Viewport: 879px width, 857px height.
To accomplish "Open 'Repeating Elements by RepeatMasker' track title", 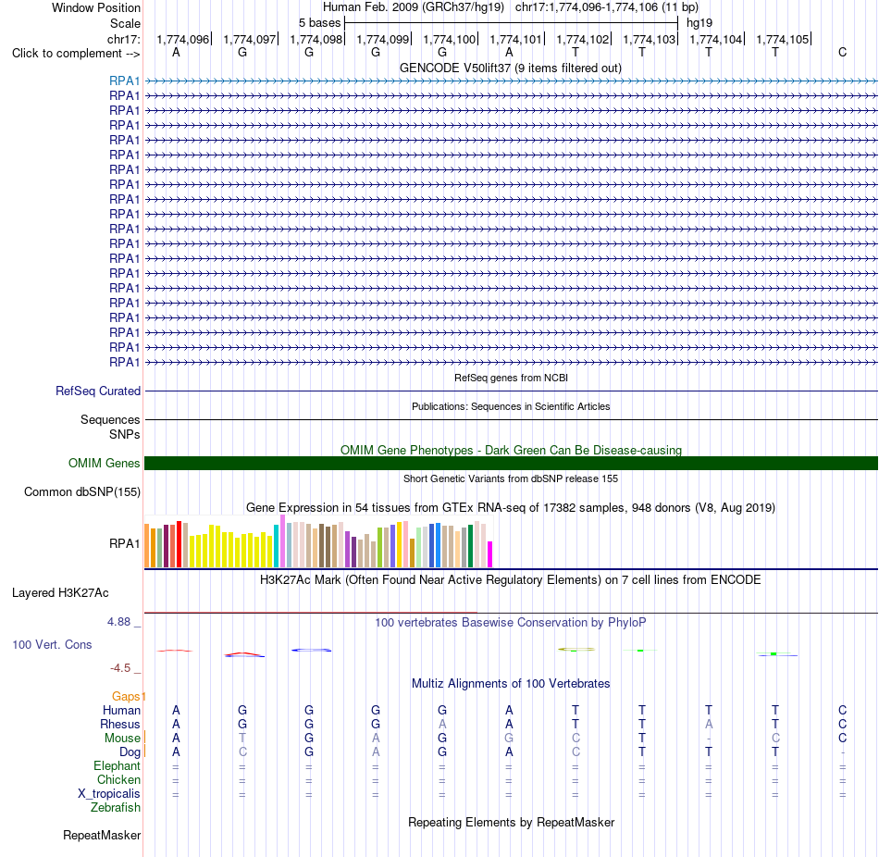I will pos(511,822).
